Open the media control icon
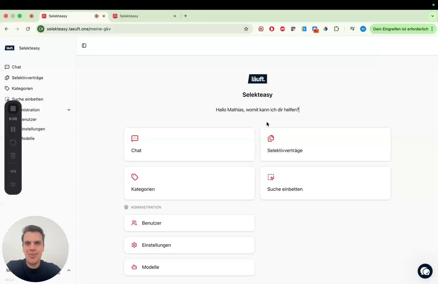The height and width of the screenshot is (284, 438). (352, 29)
